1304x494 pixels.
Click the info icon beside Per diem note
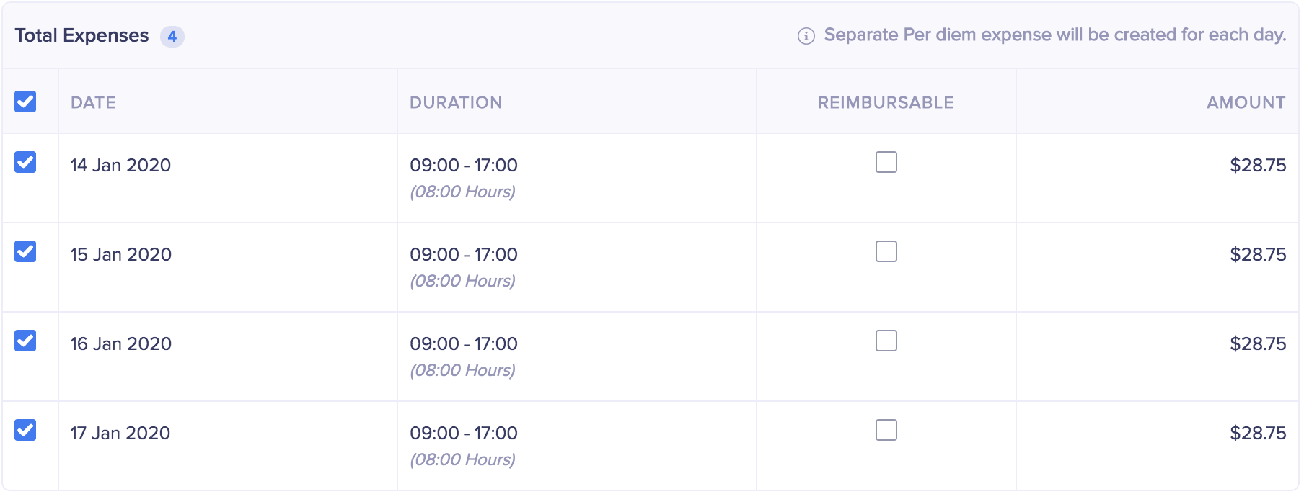(x=806, y=36)
